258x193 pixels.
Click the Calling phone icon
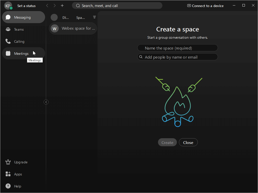tap(8, 41)
